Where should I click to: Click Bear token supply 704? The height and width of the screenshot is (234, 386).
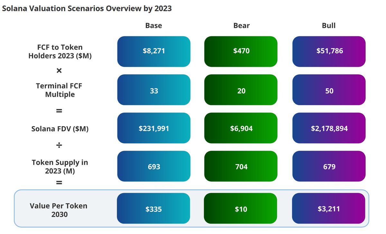[x=241, y=166]
